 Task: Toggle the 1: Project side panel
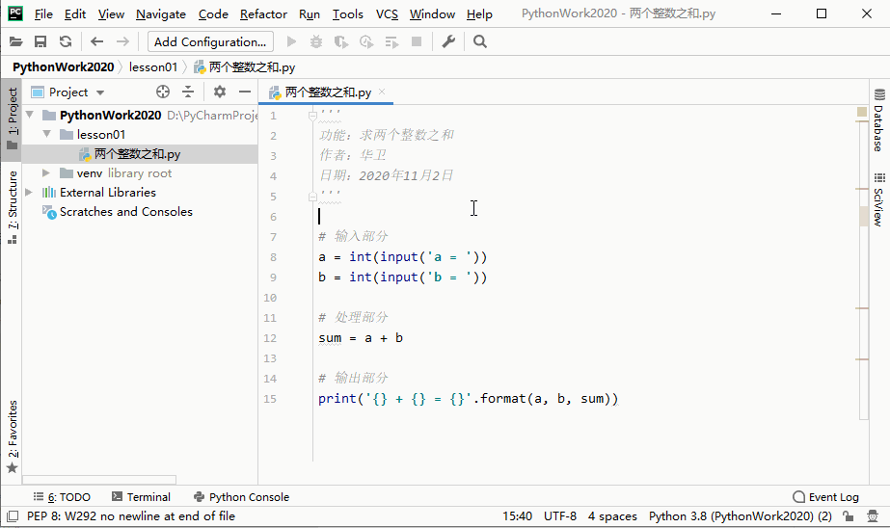click(x=12, y=118)
